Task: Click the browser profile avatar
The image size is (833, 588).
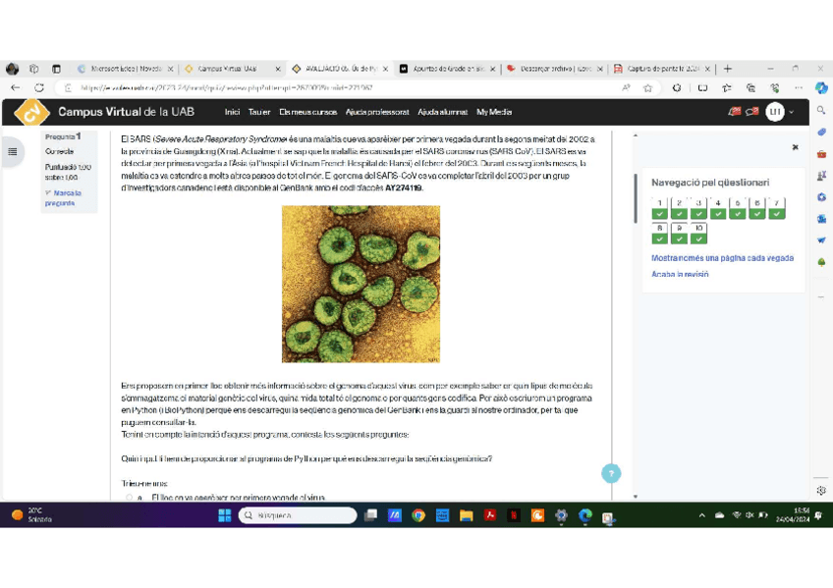Action: (12, 69)
